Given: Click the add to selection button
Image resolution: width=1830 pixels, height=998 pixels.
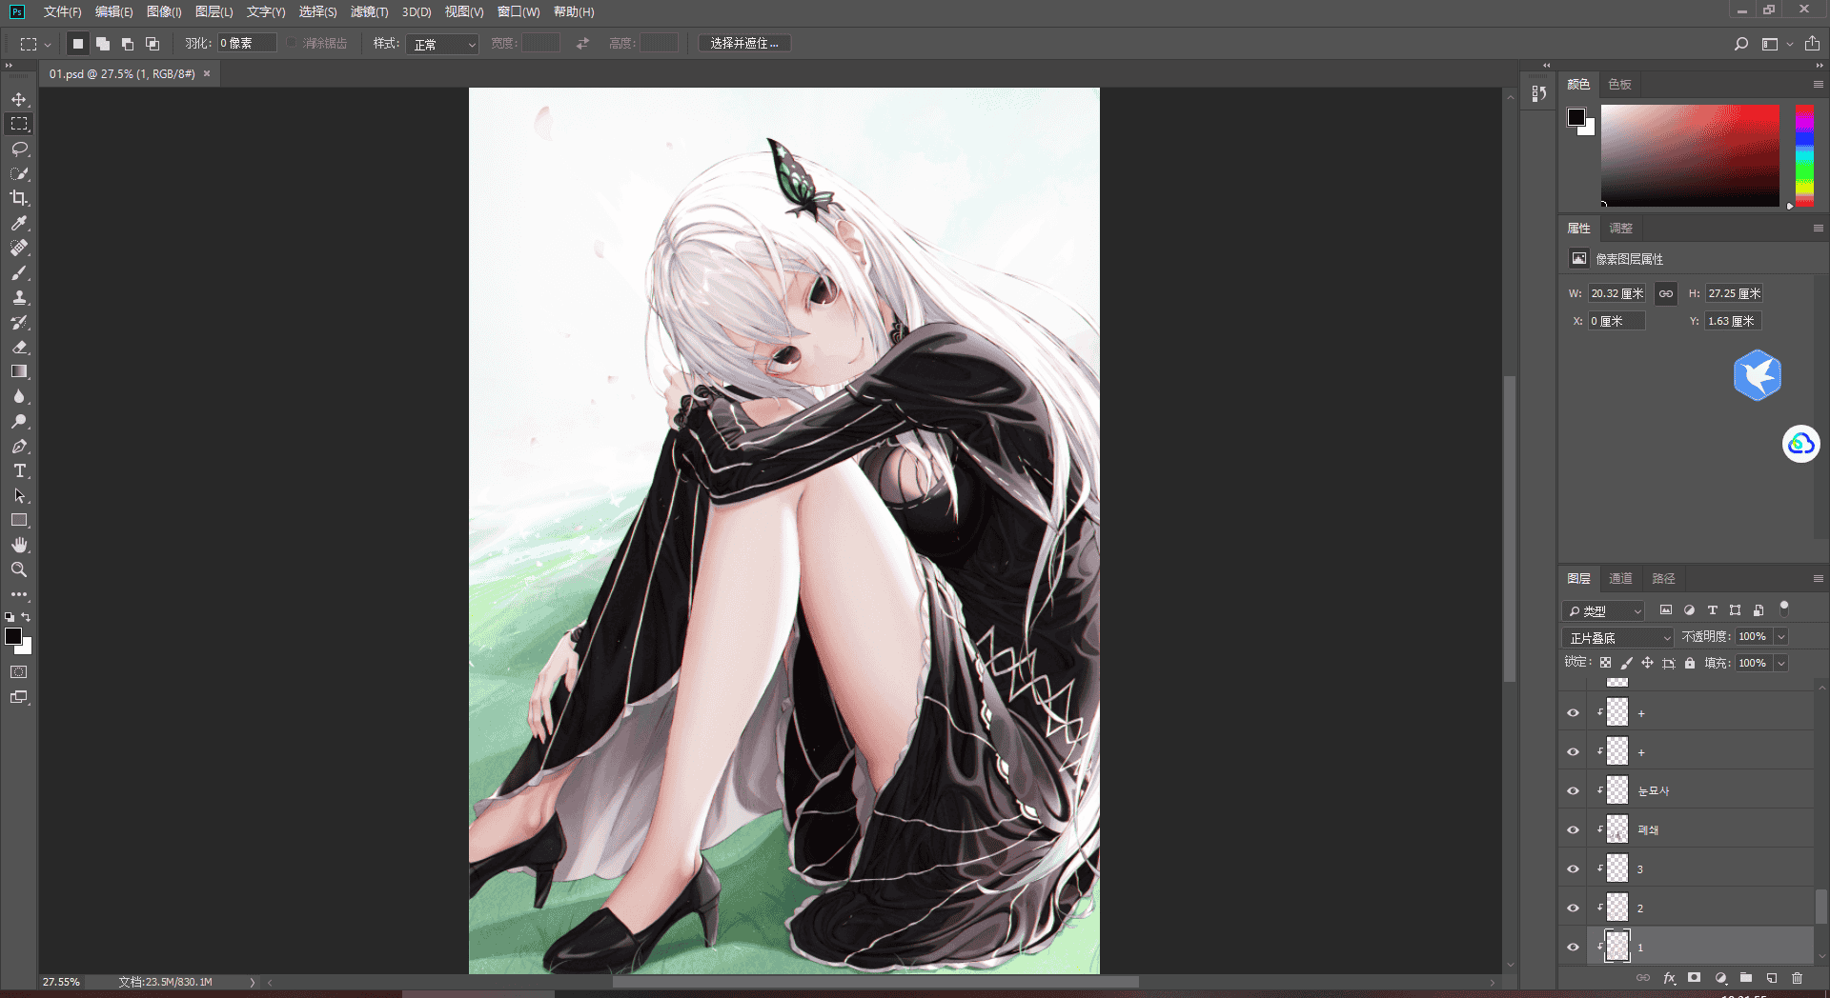Looking at the screenshot, I should [x=103, y=44].
